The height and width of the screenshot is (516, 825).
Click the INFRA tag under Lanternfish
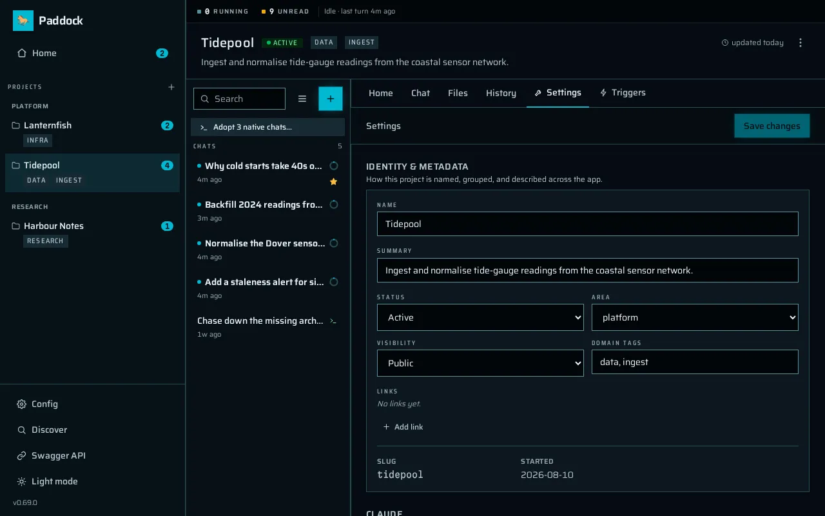(x=38, y=140)
